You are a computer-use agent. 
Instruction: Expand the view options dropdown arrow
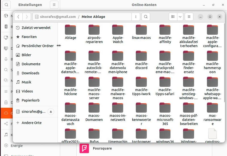180,17
